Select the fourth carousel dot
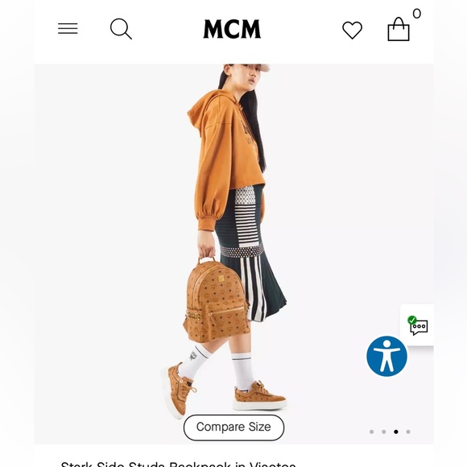The height and width of the screenshot is (467, 467). click(408, 432)
